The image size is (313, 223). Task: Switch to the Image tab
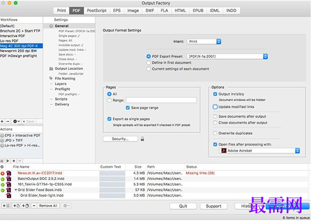(133, 10)
